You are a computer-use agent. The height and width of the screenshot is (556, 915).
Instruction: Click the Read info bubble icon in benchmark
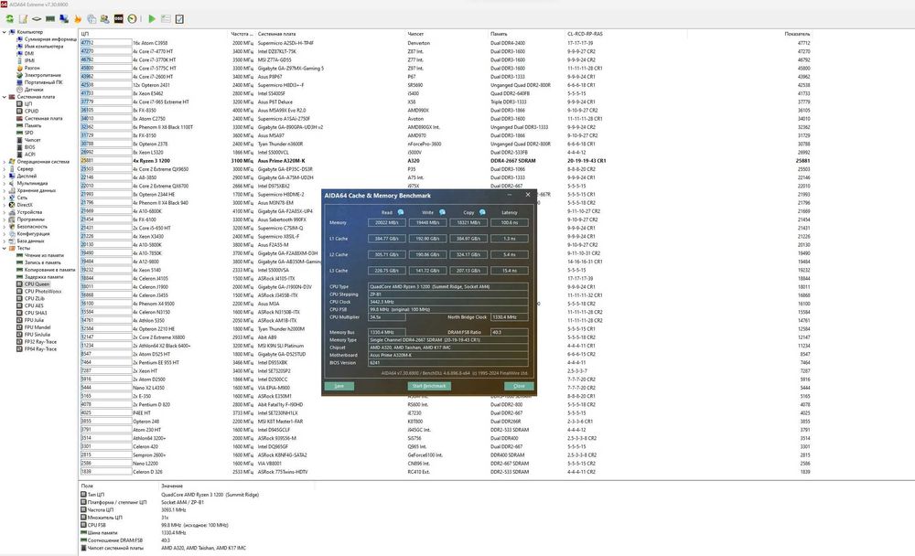point(401,212)
